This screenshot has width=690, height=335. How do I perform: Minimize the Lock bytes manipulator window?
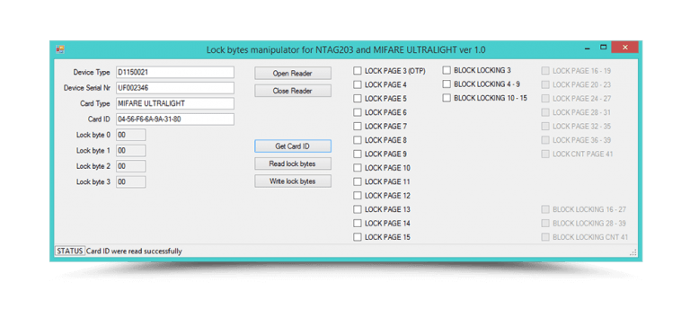tap(587, 48)
